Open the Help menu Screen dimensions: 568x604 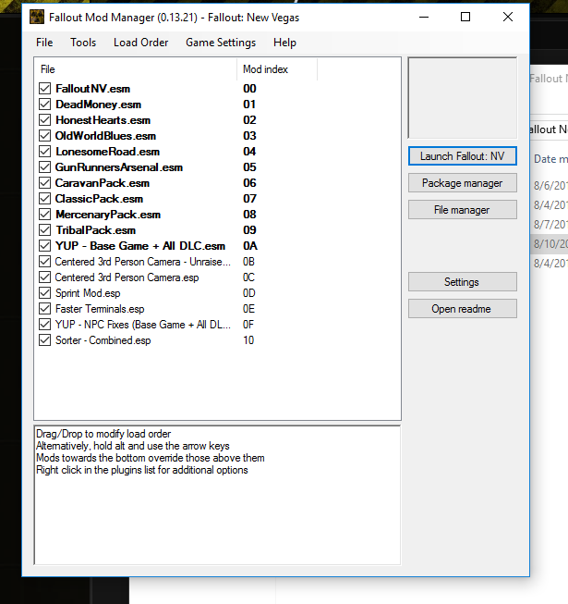coord(284,43)
